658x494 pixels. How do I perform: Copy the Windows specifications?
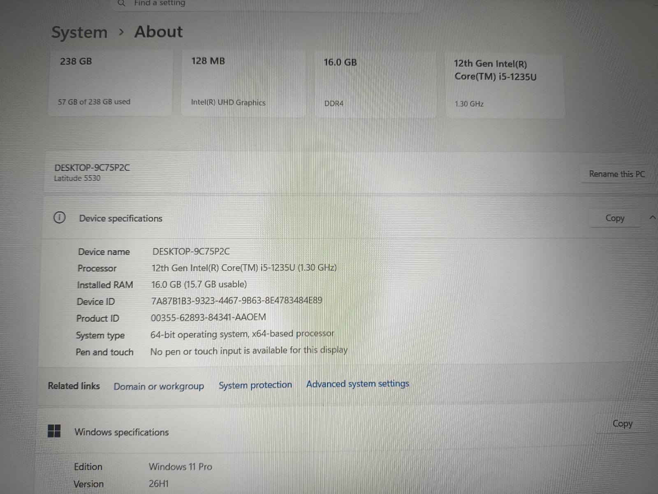point(622,423)
